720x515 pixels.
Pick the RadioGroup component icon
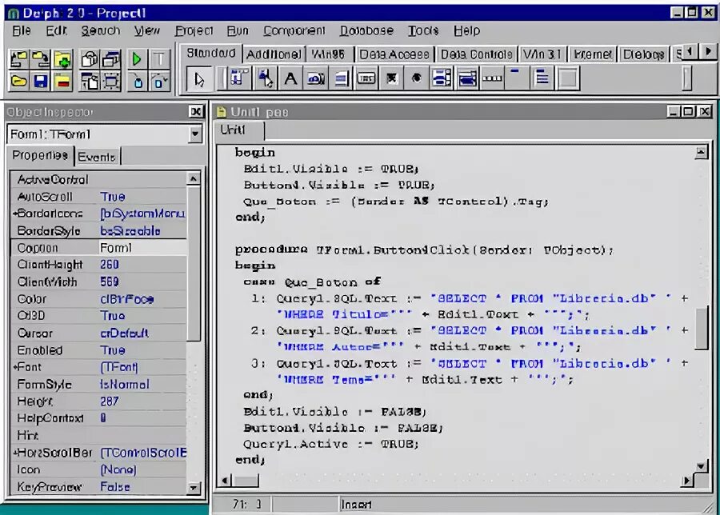542,78
